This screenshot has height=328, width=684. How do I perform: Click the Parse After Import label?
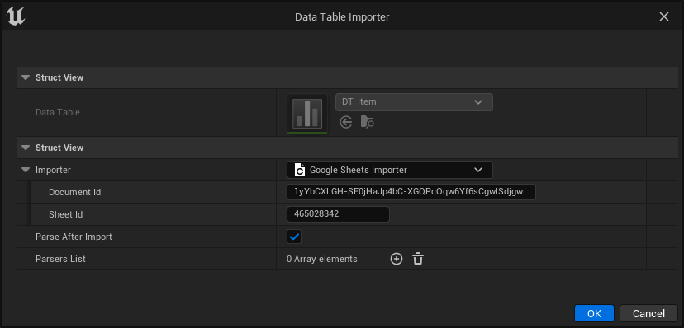tap(74, 237)
